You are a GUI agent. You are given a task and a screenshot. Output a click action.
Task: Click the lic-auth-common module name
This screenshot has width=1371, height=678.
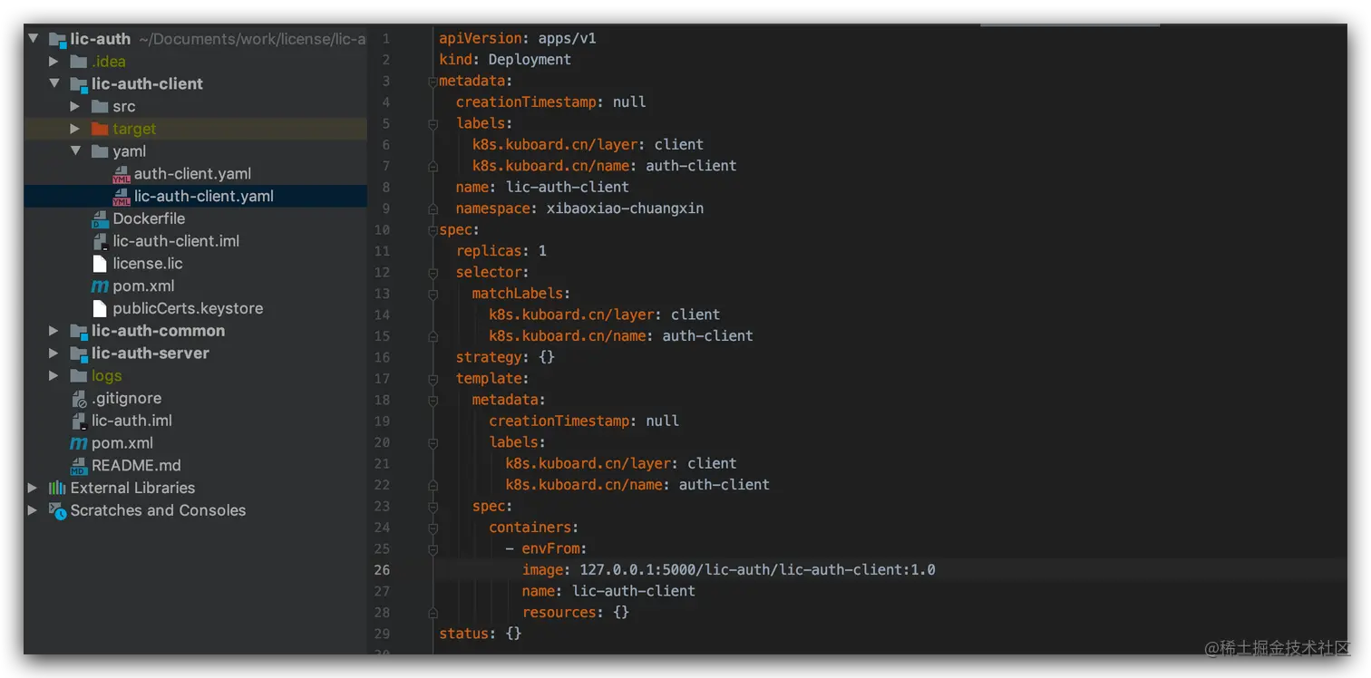pos(158,331)
